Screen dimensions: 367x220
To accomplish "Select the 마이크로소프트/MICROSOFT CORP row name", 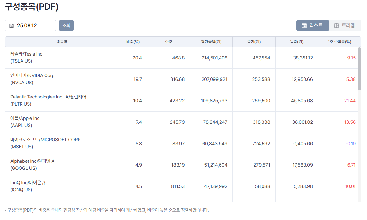I will point(46,143).
